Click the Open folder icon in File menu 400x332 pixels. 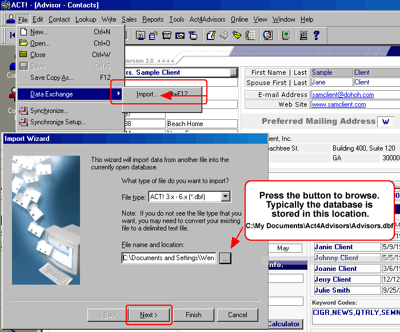pos(23,43)
